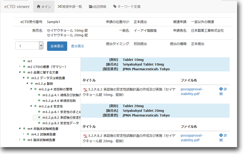Click title text for セイヤクキョール錠 10mg document
The width and height of the screenshot is (244, 154).
129,92
